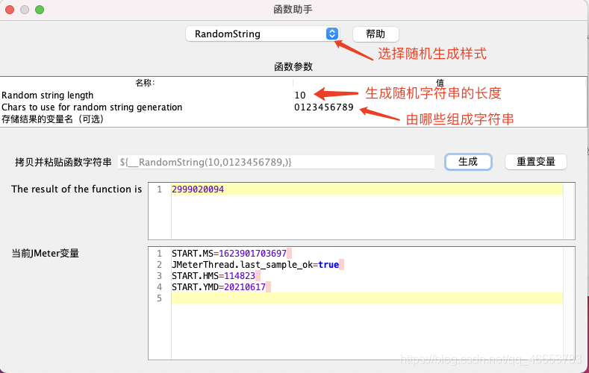
Task: Click the START.HMS=114823 line
Action: pyautogui.click(x=214, y=276)
